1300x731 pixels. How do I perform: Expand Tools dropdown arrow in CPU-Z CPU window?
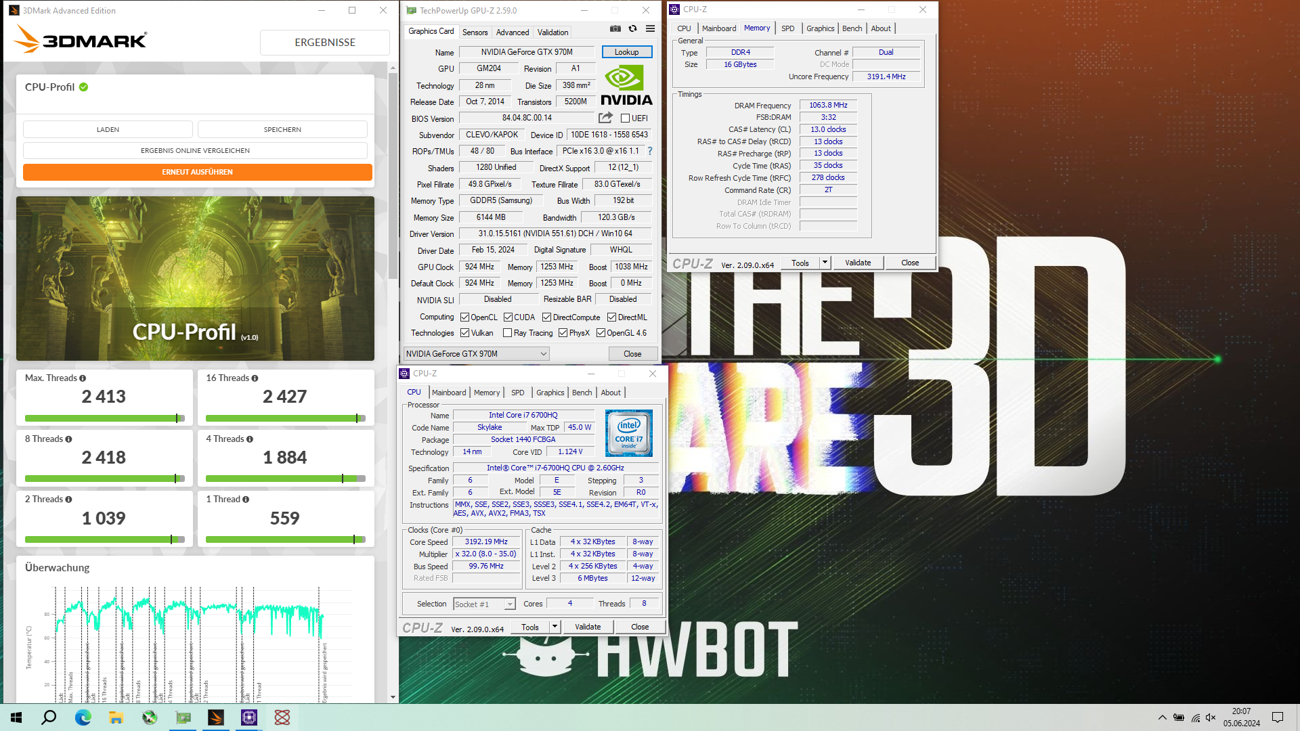point(555,627)
